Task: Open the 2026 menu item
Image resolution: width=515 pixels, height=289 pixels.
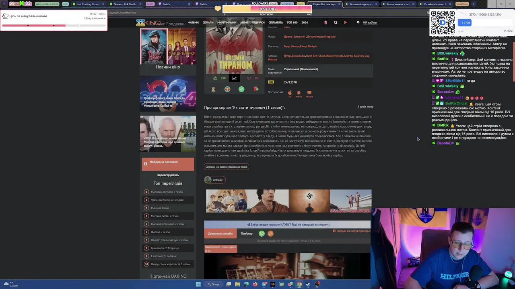Action: pyautogui.click(x=305, y=22)
